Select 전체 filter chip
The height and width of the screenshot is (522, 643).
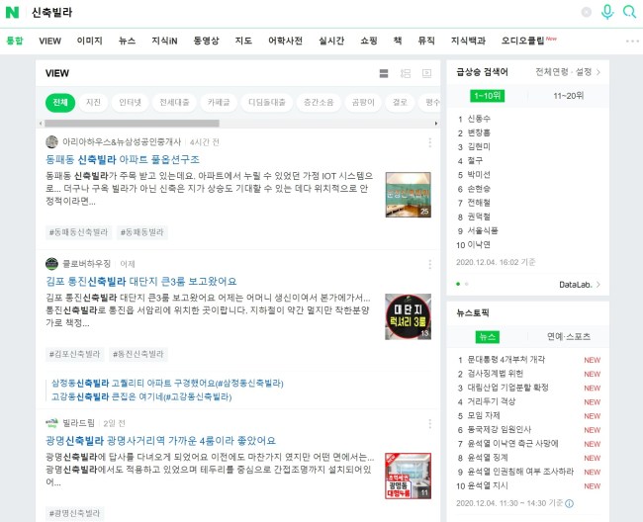[60, 103]
